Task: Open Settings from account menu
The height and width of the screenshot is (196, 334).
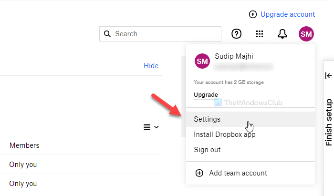Action: click(250, 119)
